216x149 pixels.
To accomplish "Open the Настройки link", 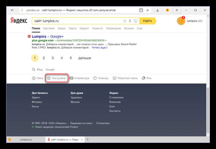I will [56, 78].
